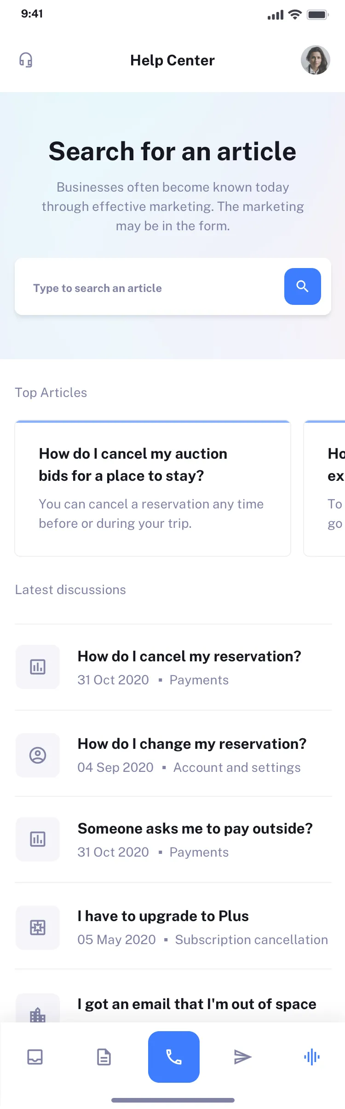
Task: Open the discussion How do I cancel my reservation
Action: (190, 656)
